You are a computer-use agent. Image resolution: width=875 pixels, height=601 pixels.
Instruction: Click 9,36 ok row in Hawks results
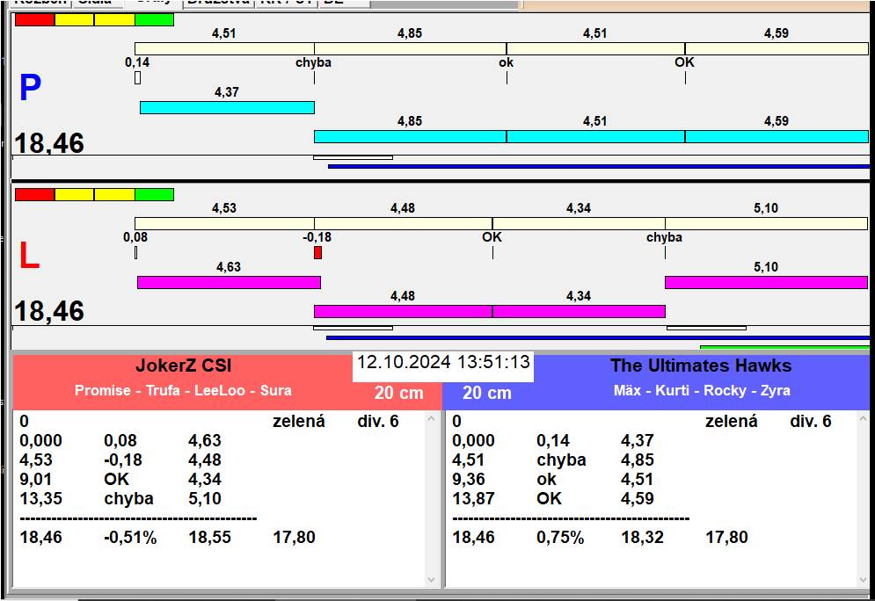click(x=553, y=480)
